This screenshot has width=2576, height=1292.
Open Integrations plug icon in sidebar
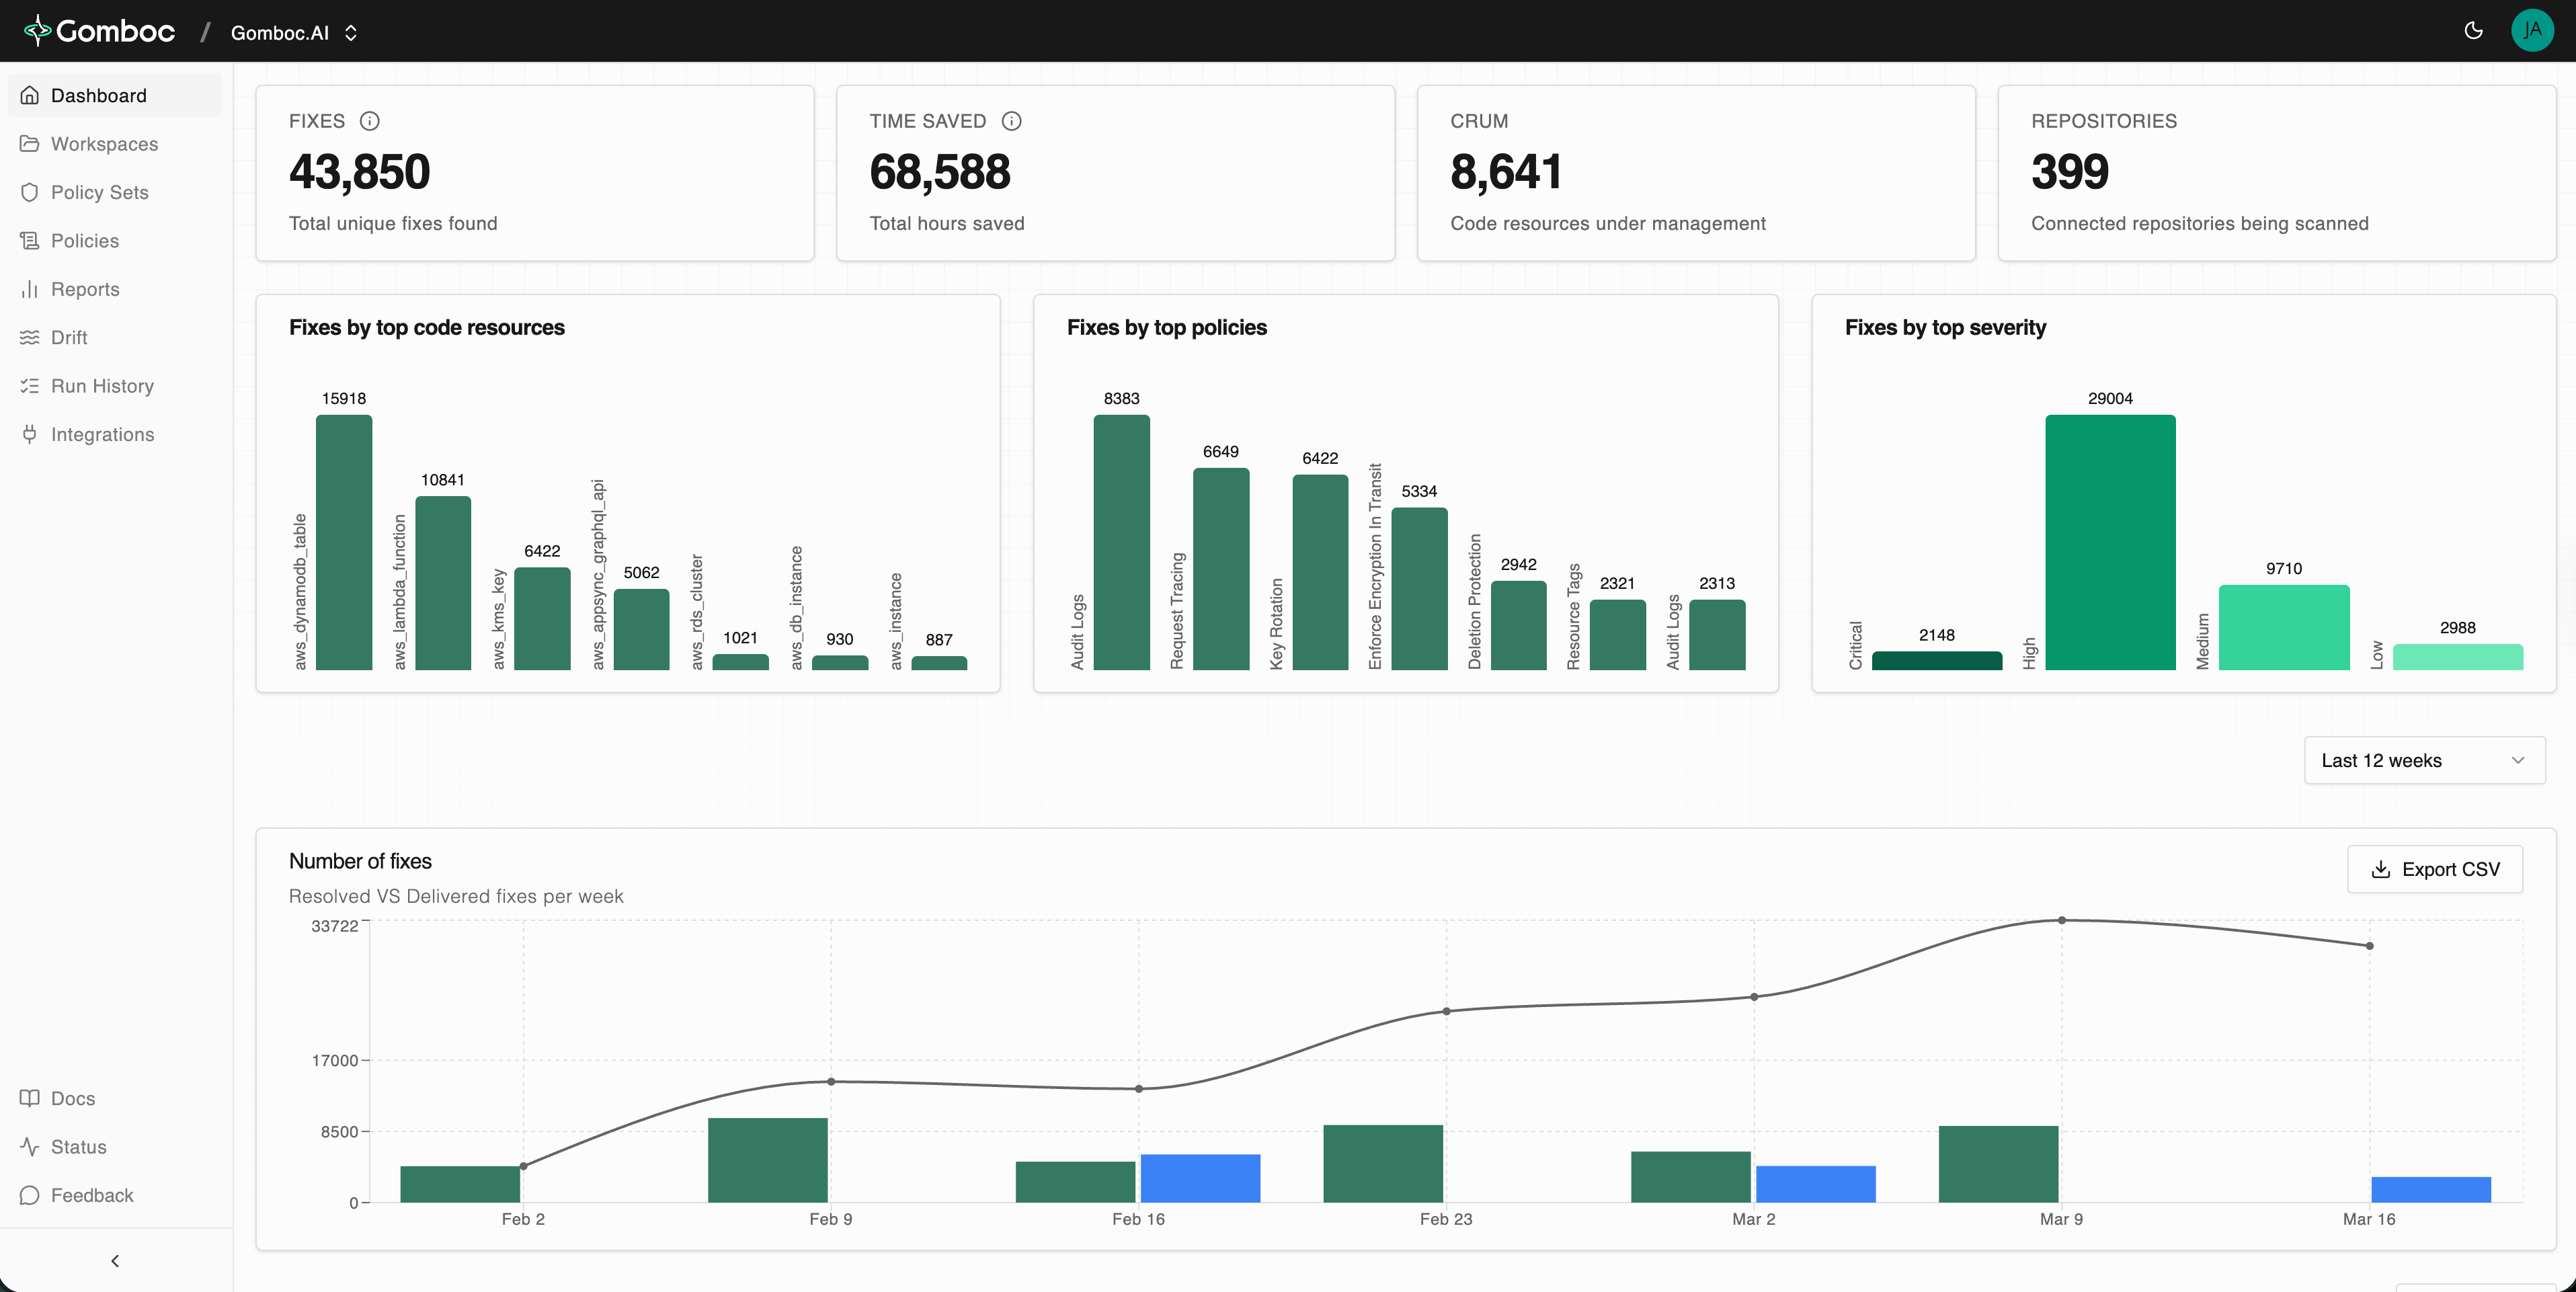(x=30, y=434)
